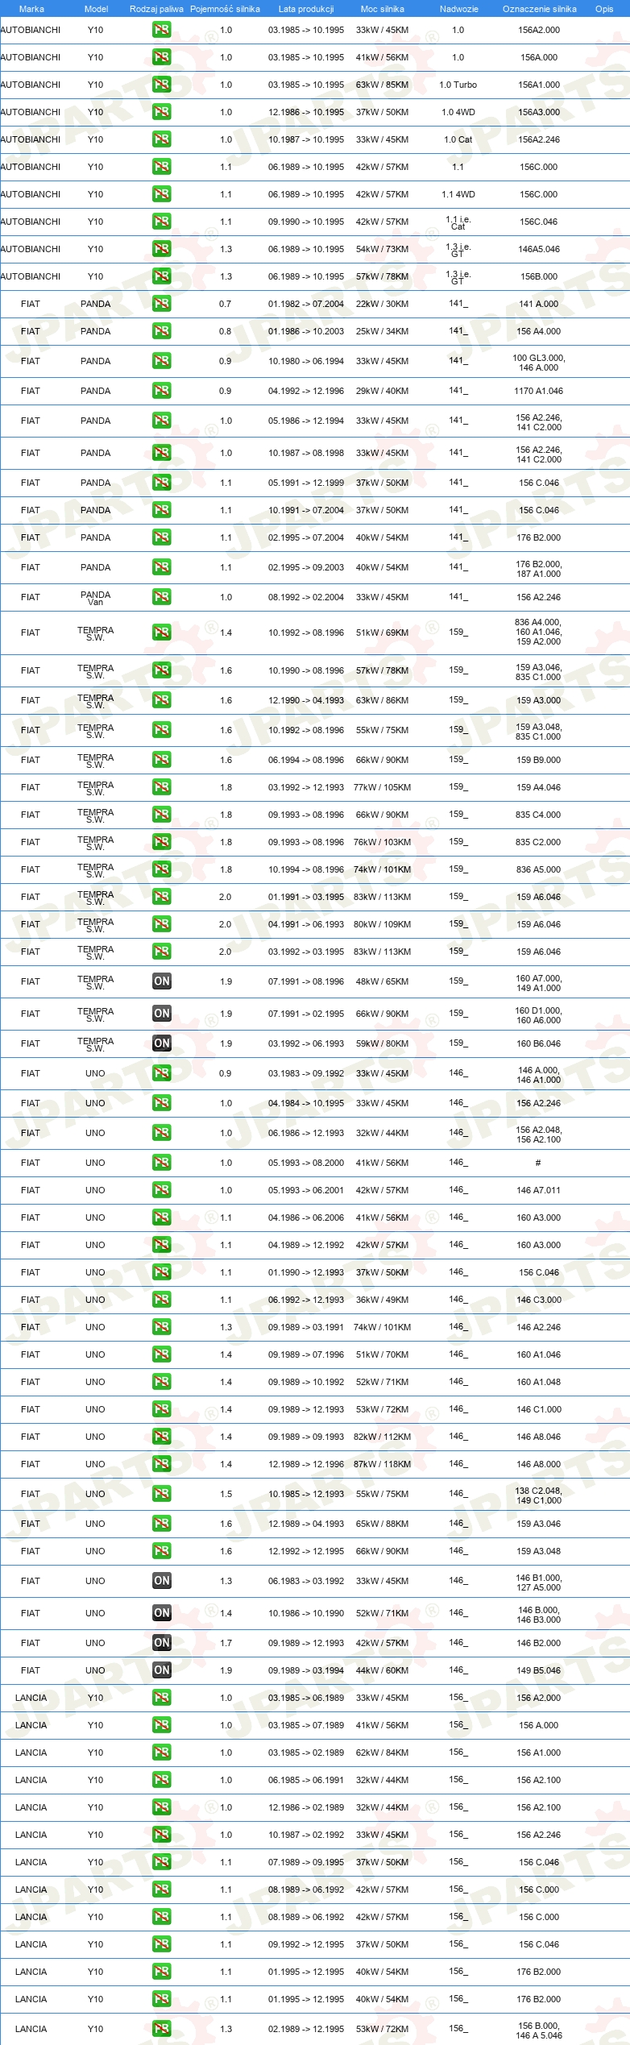Select the '100 GL3.000, 146 A.000' engine code
The height and width of the screenshot is (2045, 630).
point(539,363)
